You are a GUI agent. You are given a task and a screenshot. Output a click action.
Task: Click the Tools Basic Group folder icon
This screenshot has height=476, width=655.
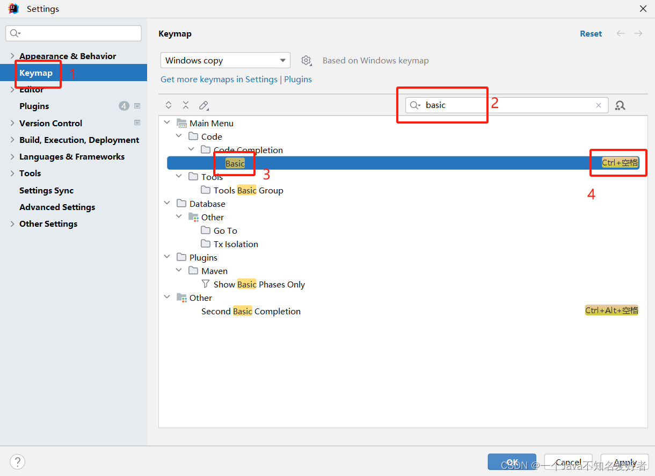[x=206, y=190]
